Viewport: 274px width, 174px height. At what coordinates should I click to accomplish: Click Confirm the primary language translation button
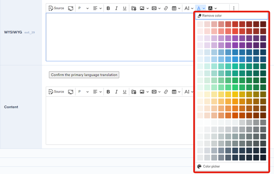[84, 75]
